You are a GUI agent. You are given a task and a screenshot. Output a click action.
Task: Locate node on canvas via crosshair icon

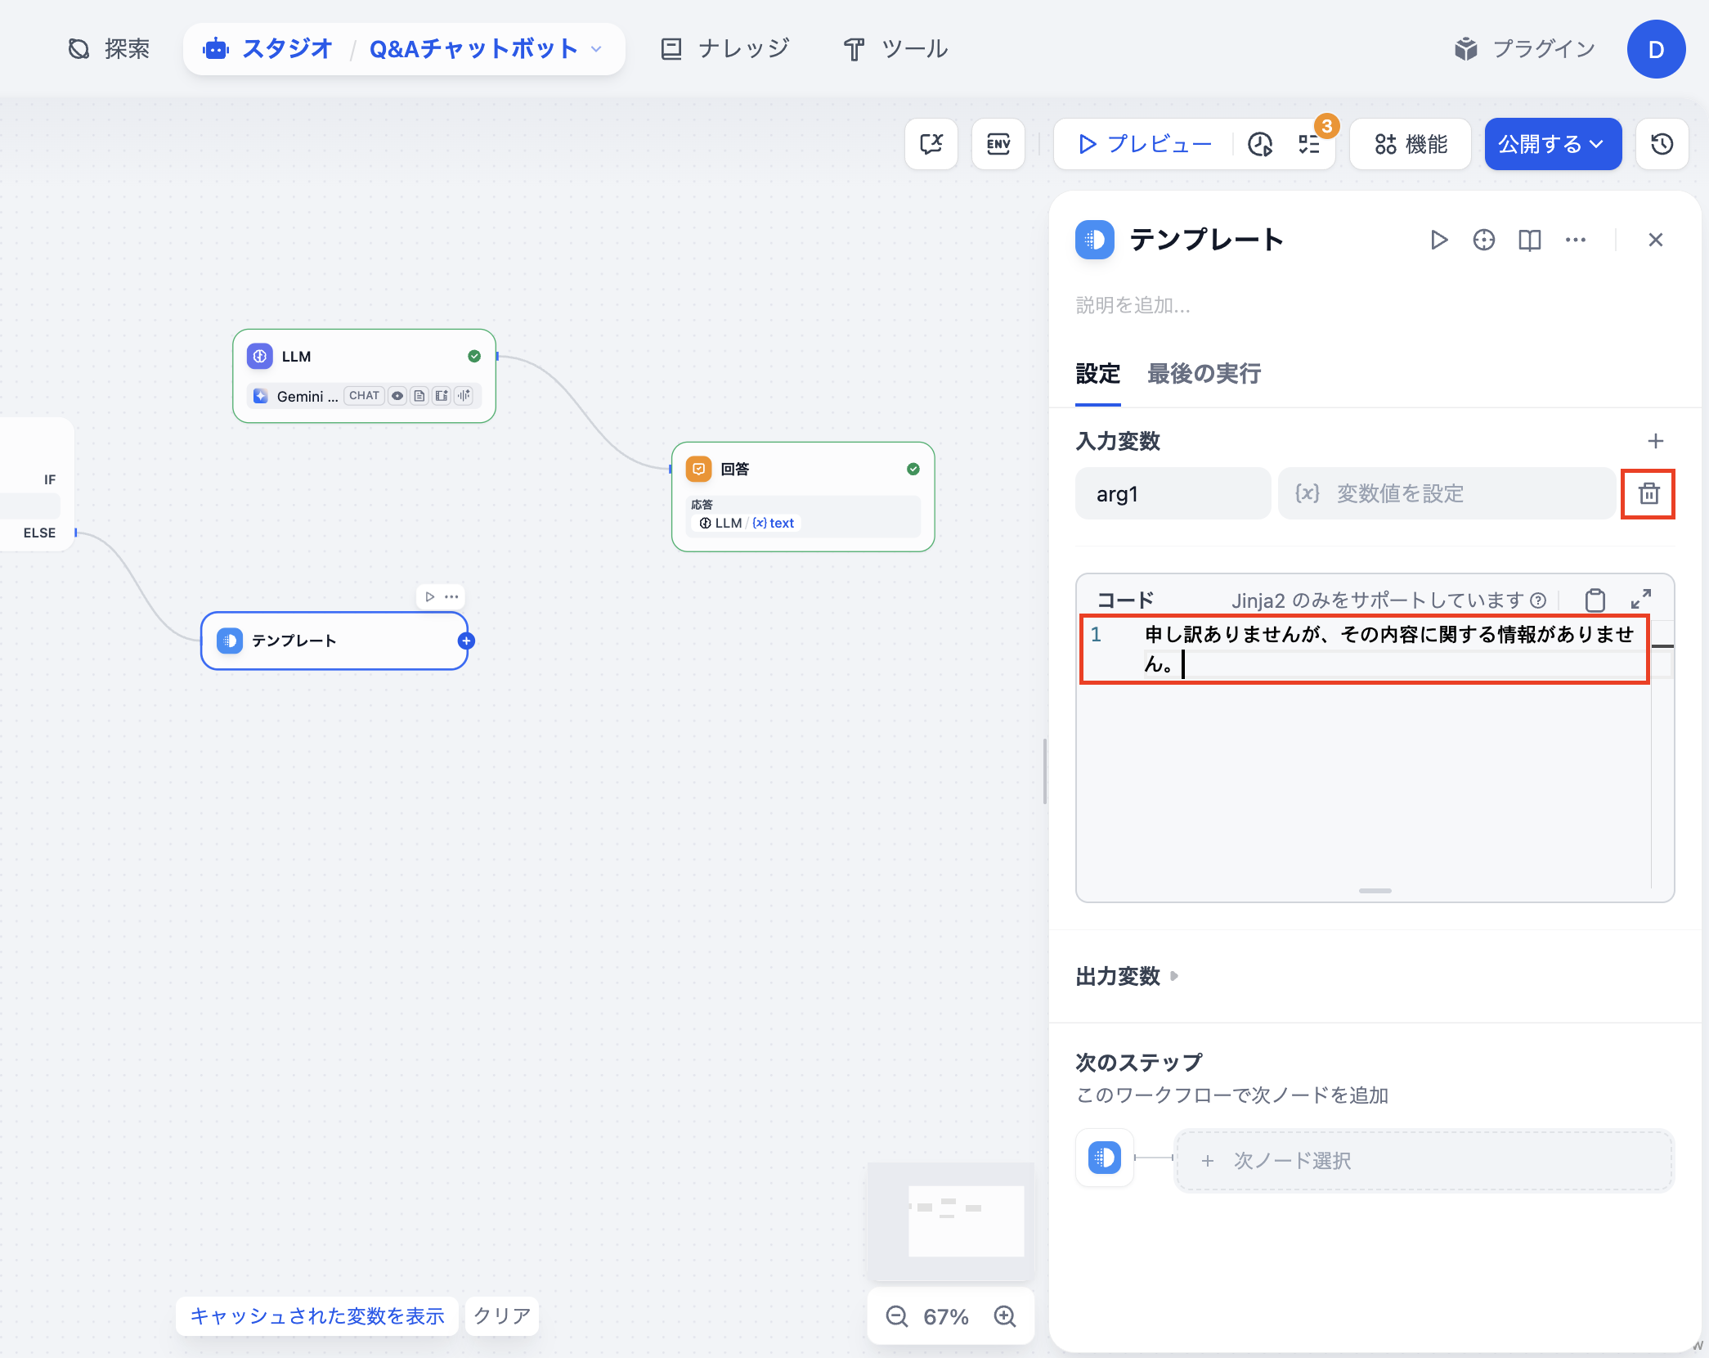coord(1484,240)
